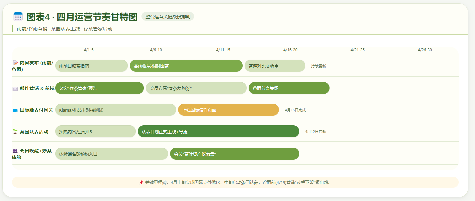
Task: Click the Klarna/礼品卡对接测试 bar
Action: [x=116, y=110]
